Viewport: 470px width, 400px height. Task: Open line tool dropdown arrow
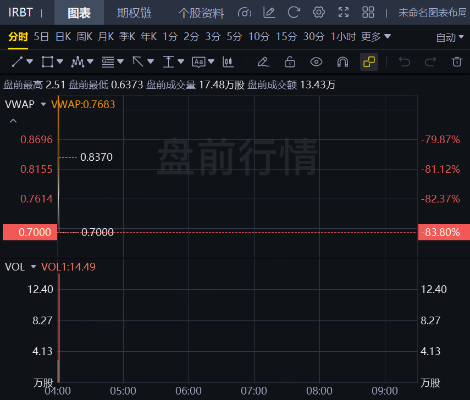click(30, 61)
